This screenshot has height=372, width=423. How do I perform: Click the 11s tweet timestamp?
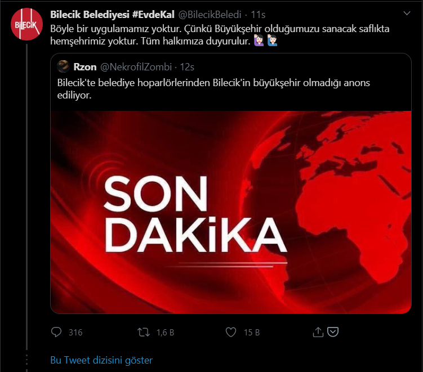coord(258,15)
